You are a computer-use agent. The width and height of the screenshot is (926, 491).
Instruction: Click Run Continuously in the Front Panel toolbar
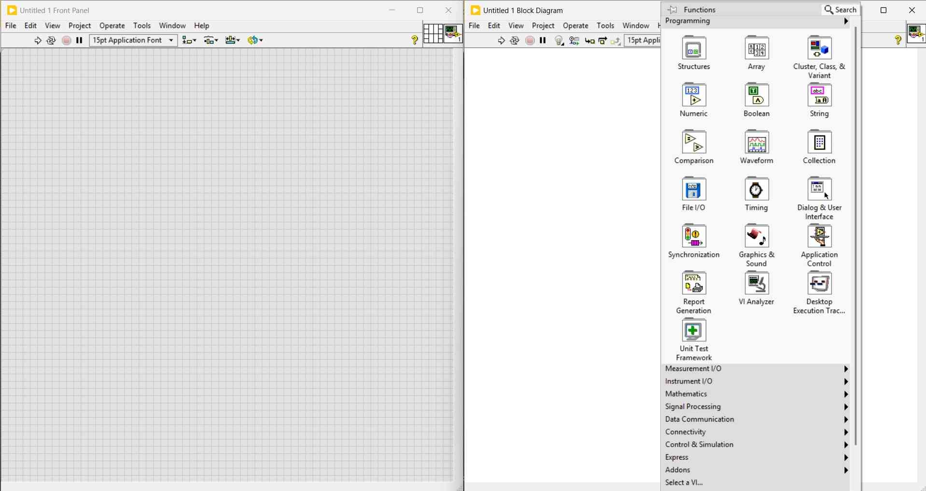(51, 41)
